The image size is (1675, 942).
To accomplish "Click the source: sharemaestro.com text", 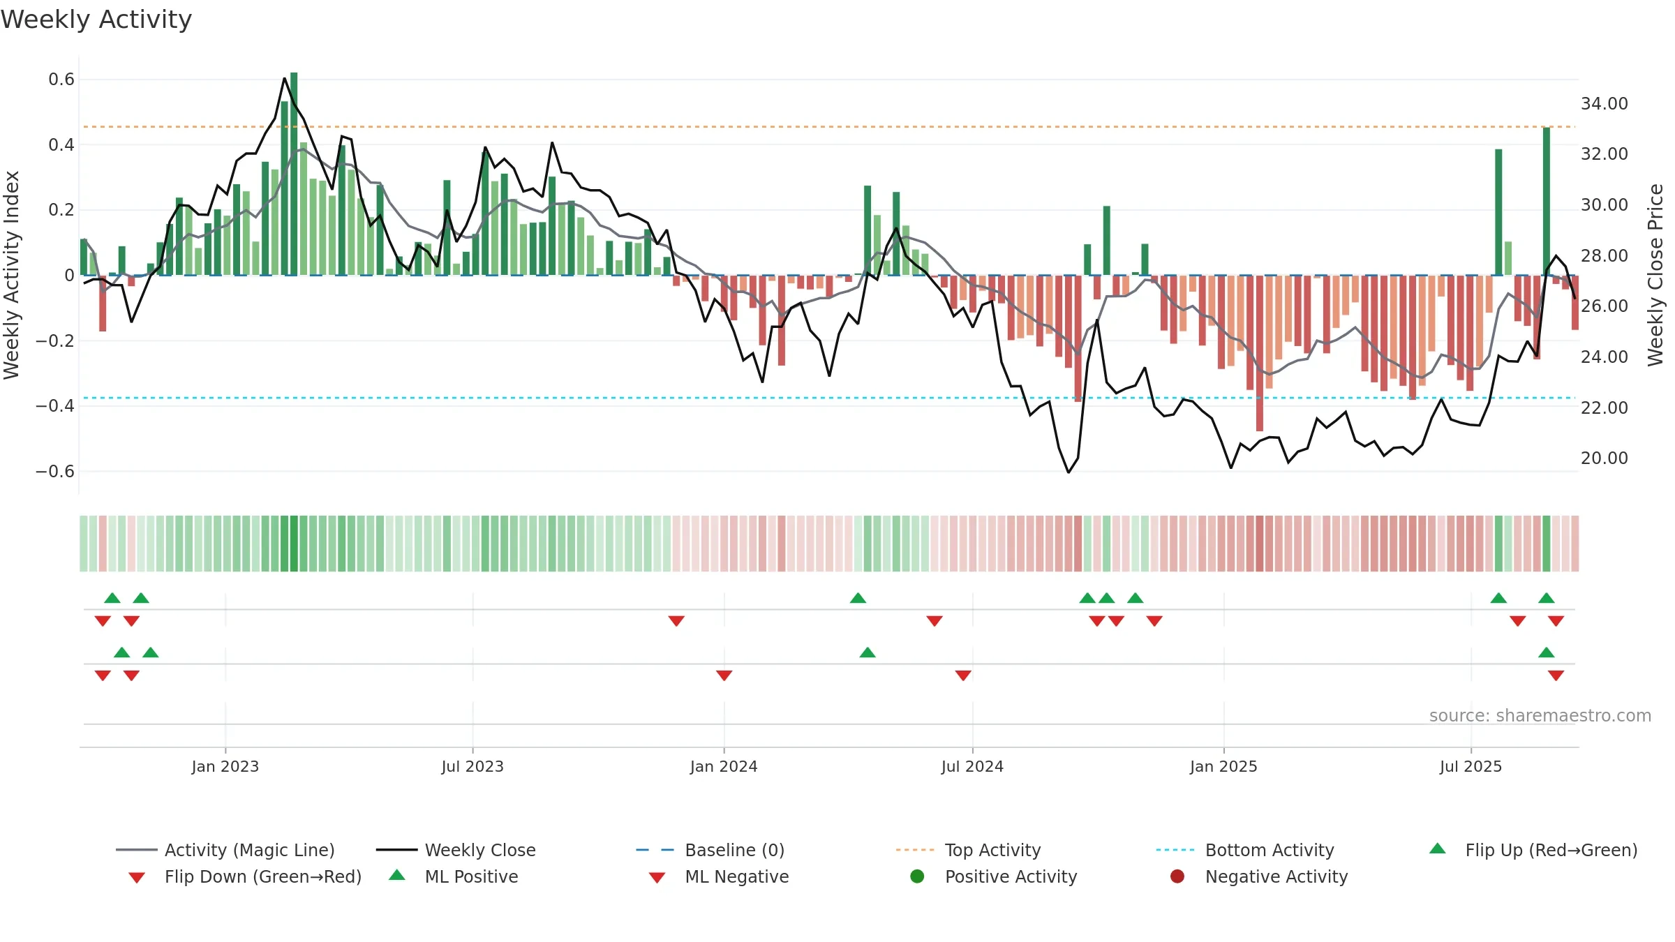I will [1540, 715].
